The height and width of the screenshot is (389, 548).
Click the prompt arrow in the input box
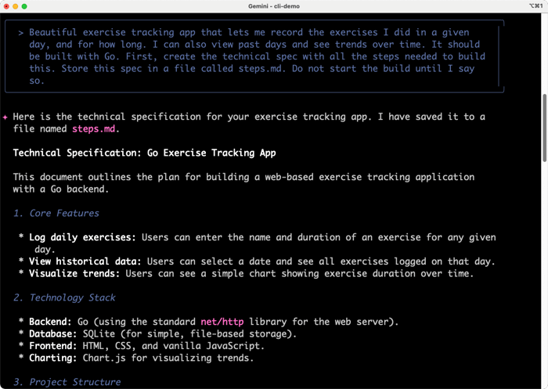pyautogui.click(x=21, y=33)
